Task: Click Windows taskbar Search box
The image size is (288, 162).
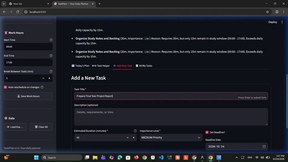Action: [62, 158]
